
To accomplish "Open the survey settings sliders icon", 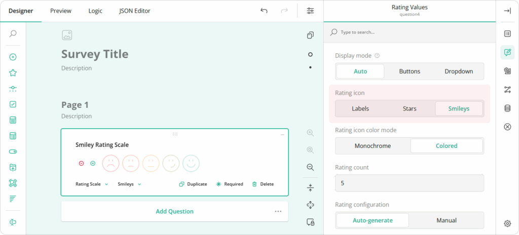I will [x=310, y=11].
